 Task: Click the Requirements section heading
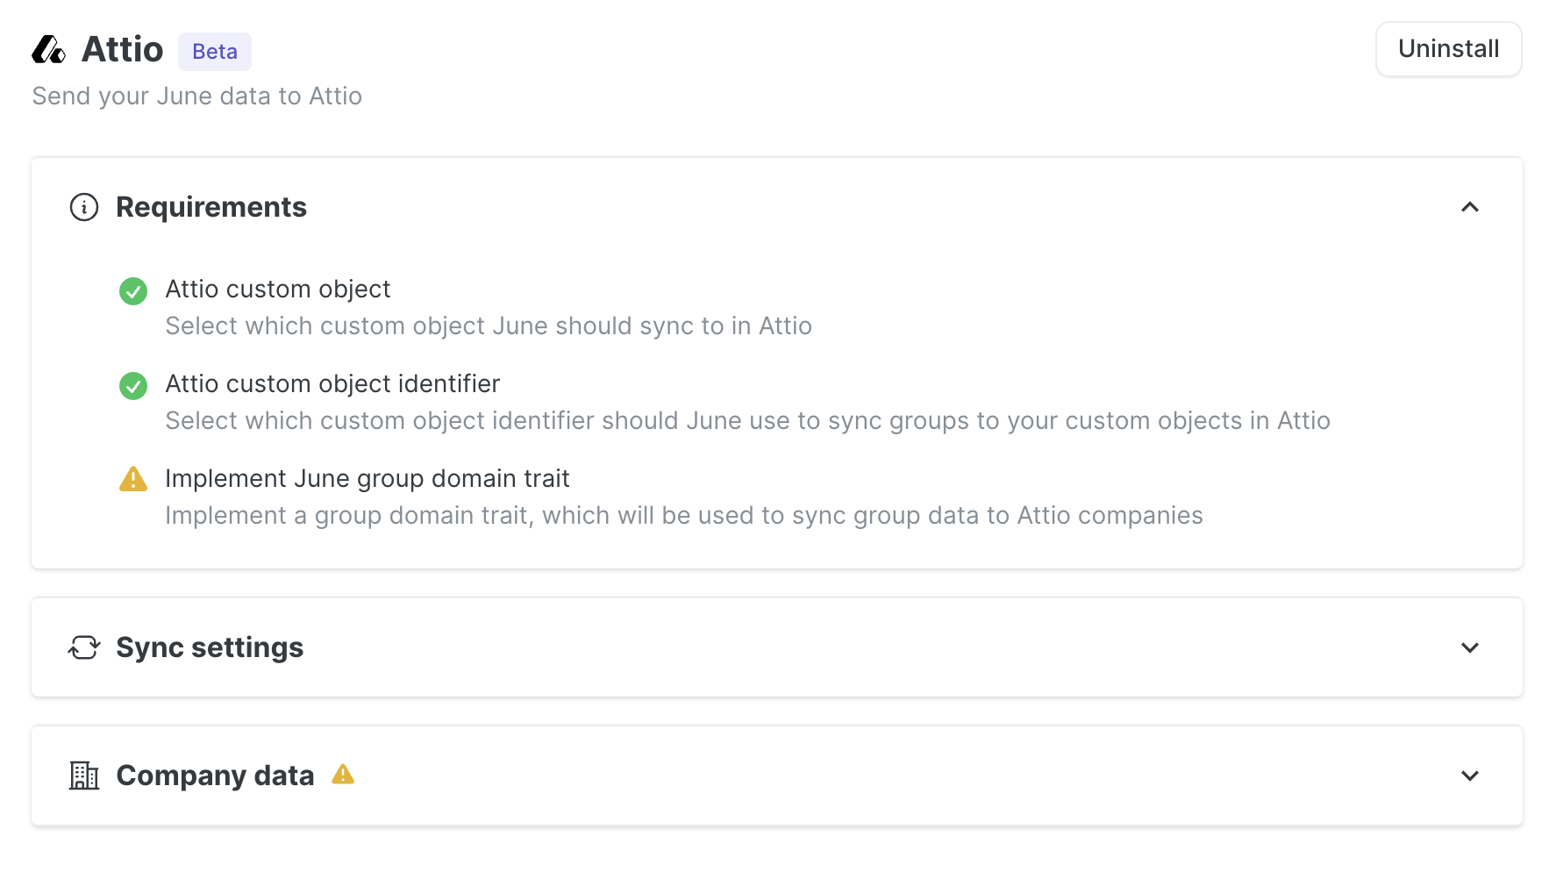[211, 207]
